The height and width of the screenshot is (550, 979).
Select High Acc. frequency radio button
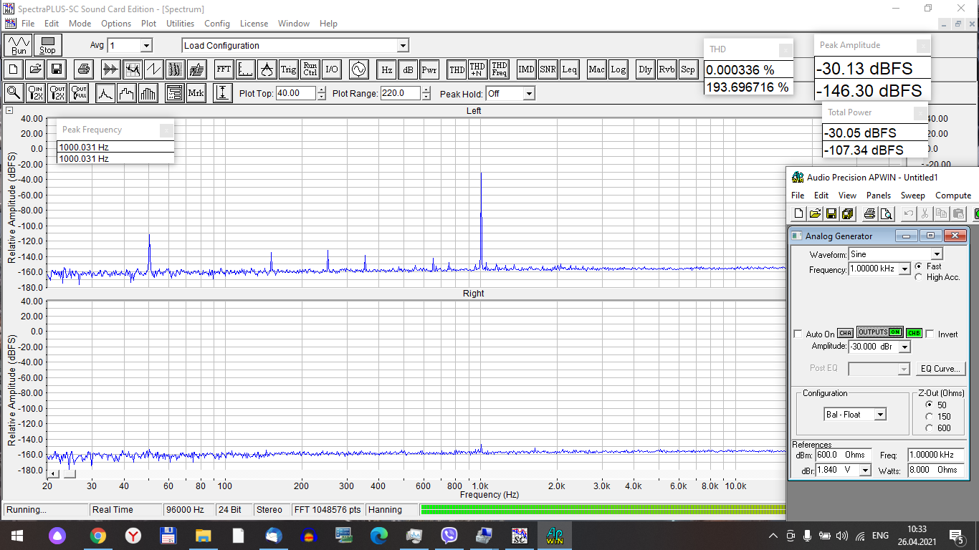coord(920,277)
